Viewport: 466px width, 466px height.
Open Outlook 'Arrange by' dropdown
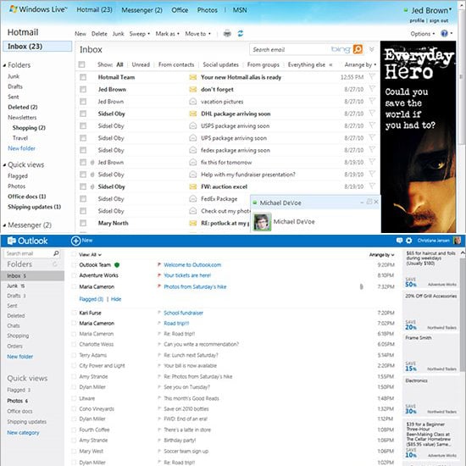[381, 255]
